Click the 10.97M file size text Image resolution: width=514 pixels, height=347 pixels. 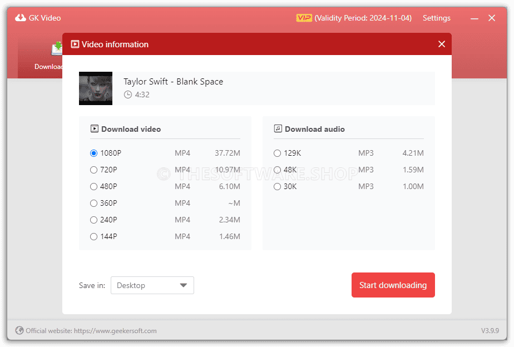tap(228, 170)
